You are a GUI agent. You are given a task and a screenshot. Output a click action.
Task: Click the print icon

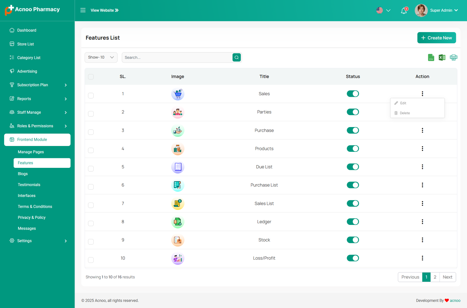(453, 58)
